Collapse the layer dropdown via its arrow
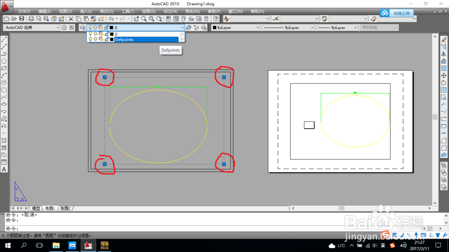449x252 pixels. pos(182,27)
